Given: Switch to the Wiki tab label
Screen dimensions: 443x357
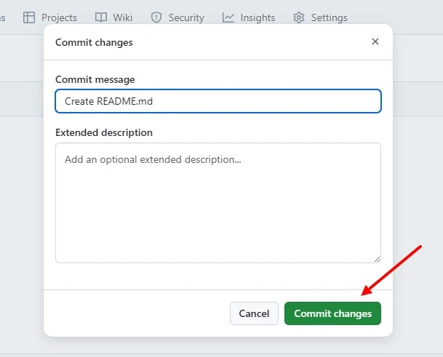Looking at the screenshot, I should point(123,17).
